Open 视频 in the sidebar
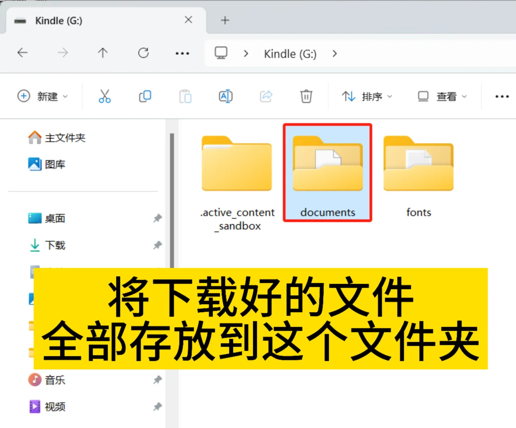Viewport: 516px width, 428px height. pos(47,407)
